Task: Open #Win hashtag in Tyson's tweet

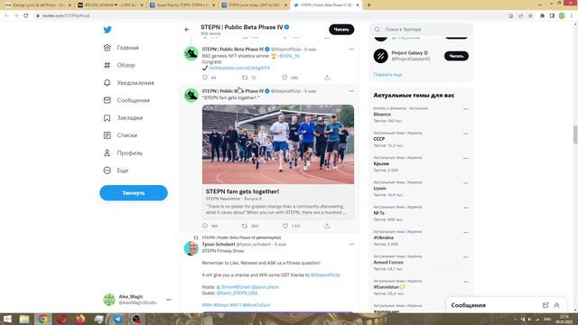Action: 207,305
